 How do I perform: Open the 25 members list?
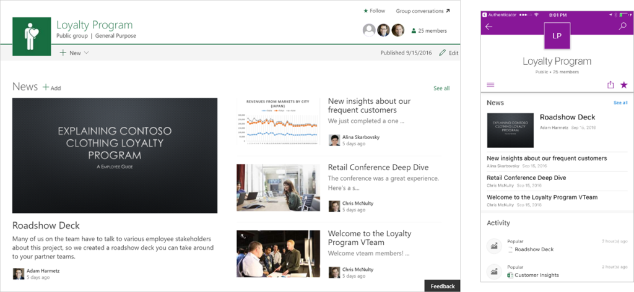(429, 31)
